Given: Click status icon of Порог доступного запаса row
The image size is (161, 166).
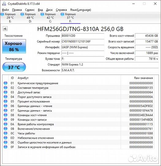Looking at the screenshot, I should click(6, 97).
